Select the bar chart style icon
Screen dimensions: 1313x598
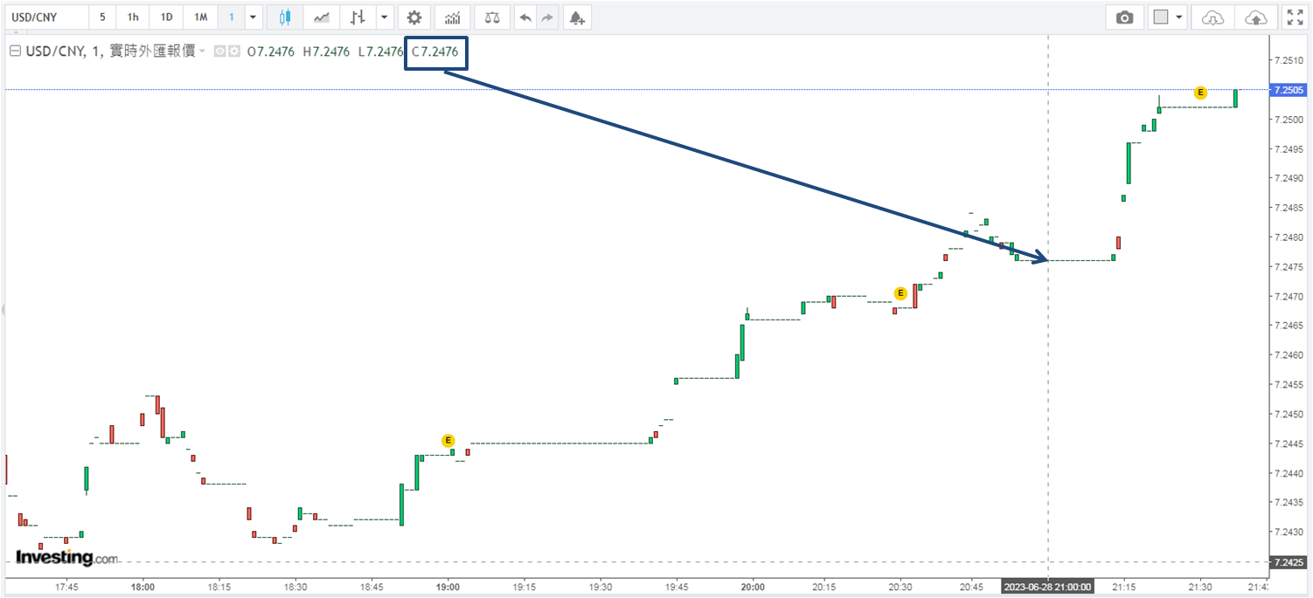point(357,17)
